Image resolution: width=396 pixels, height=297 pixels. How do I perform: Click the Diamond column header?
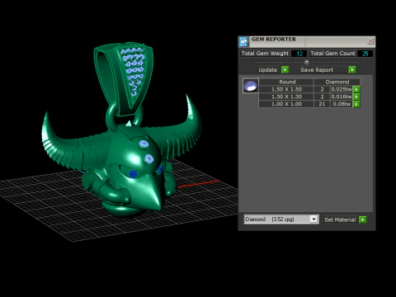coord(337,82)
